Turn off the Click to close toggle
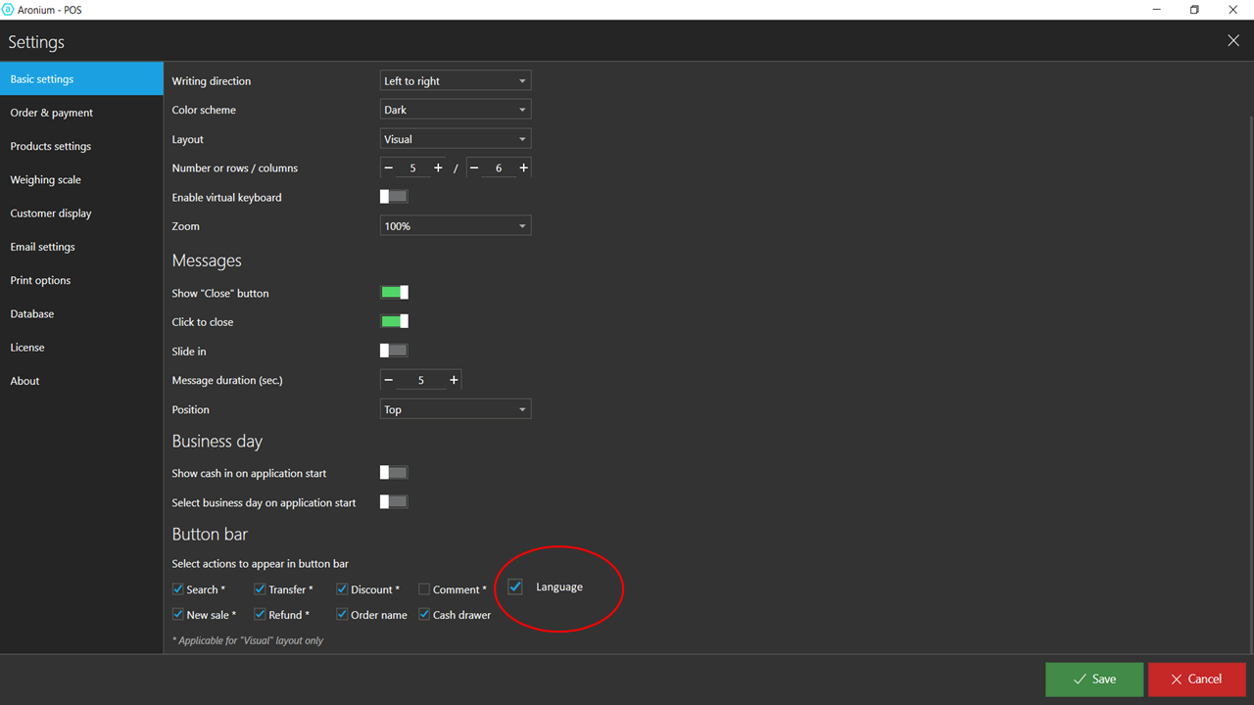This screenshot has width=1254, height=705. coord(394,321)
